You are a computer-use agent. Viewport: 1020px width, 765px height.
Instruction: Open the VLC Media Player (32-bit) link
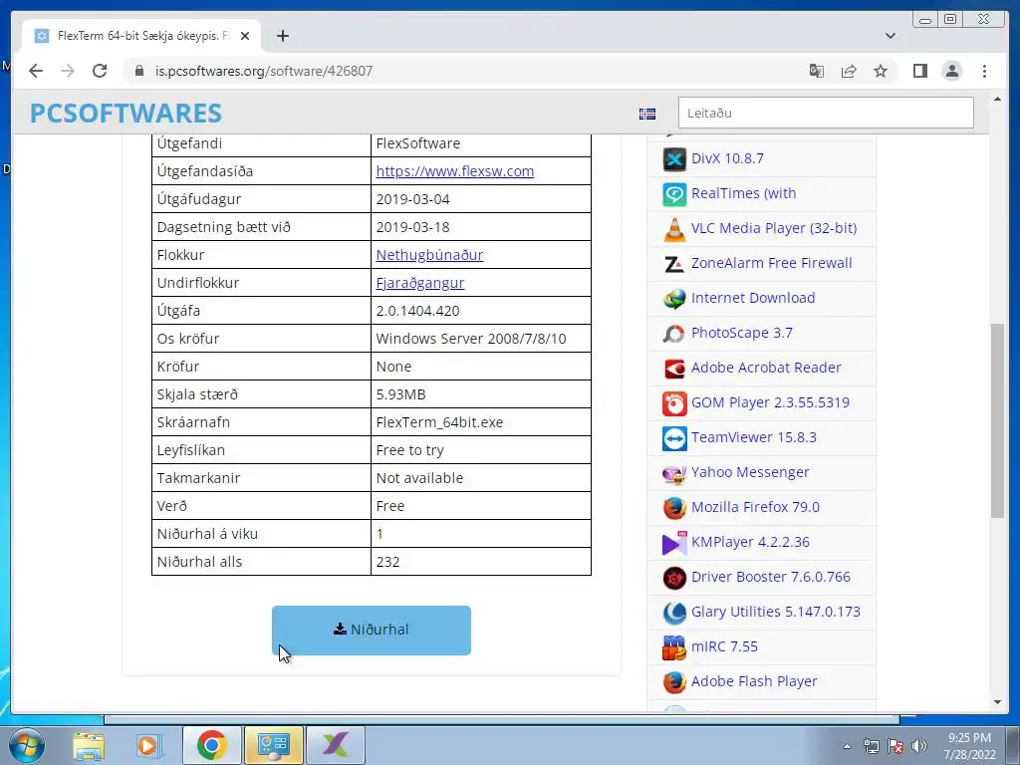(773, 228)
